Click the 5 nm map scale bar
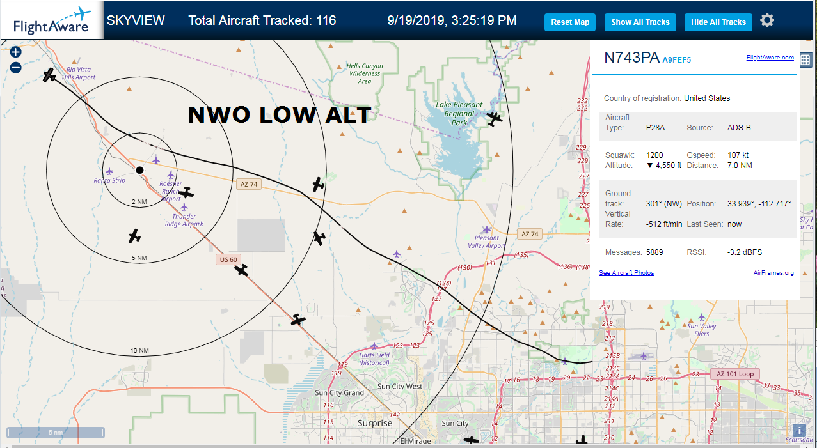The height and width of the screenshot is (448, 817). pos(55,432)
